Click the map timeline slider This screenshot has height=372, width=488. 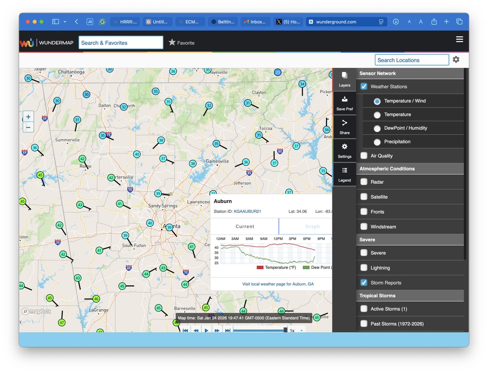[260, 331]
